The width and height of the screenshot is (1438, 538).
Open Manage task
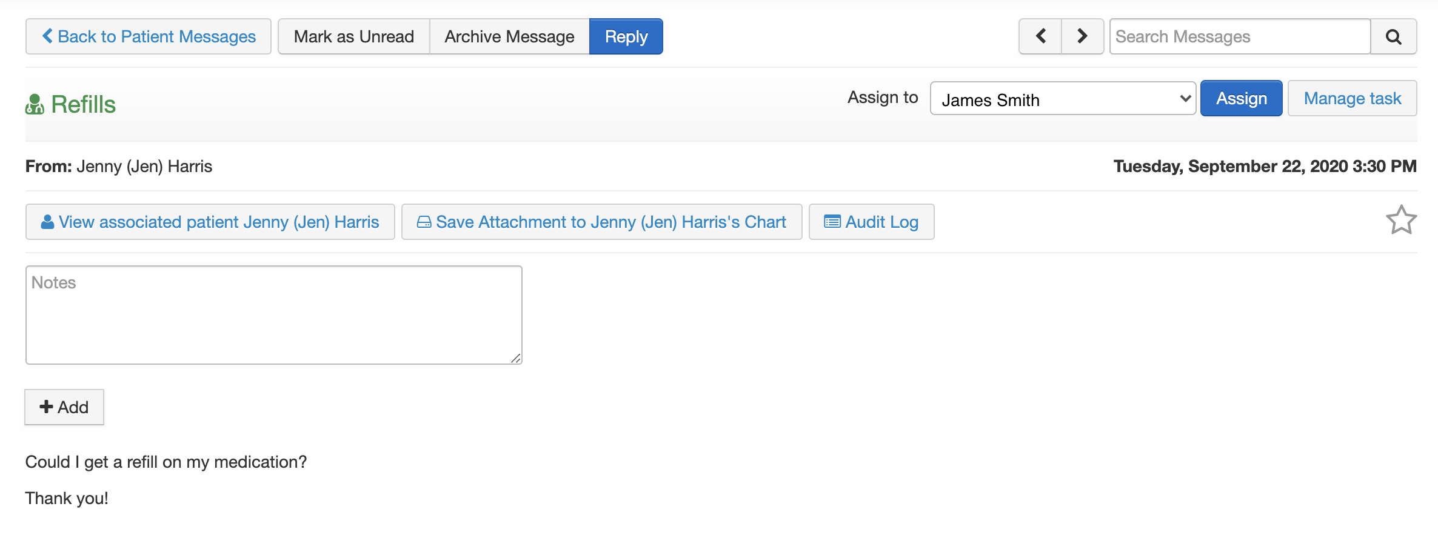click(1352, 98)
